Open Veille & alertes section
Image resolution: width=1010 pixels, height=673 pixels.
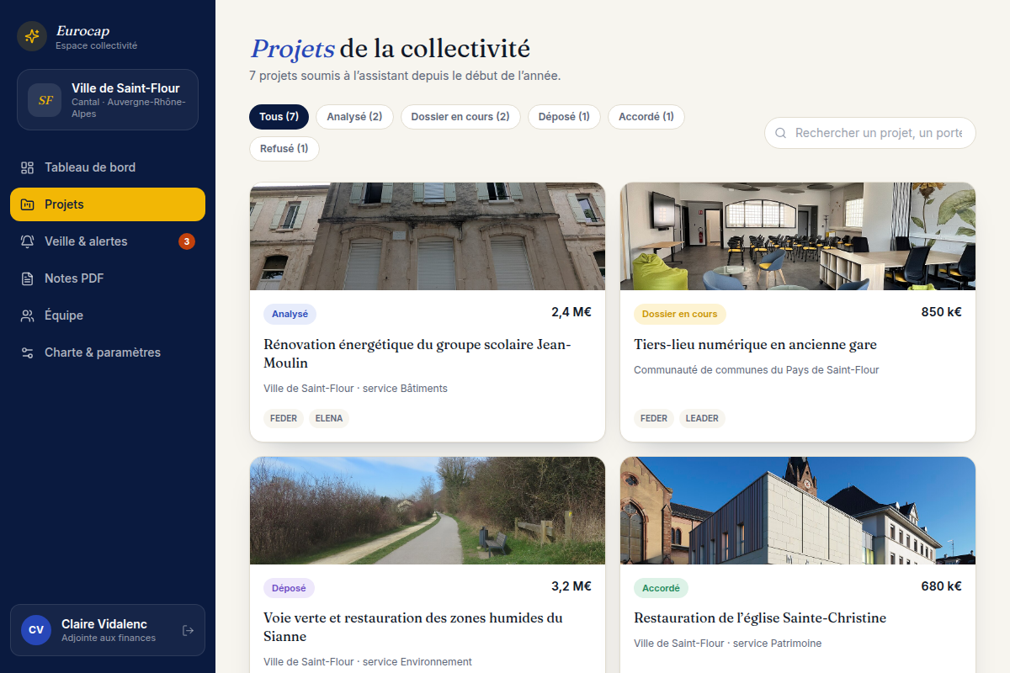click(x=108, y=241)
